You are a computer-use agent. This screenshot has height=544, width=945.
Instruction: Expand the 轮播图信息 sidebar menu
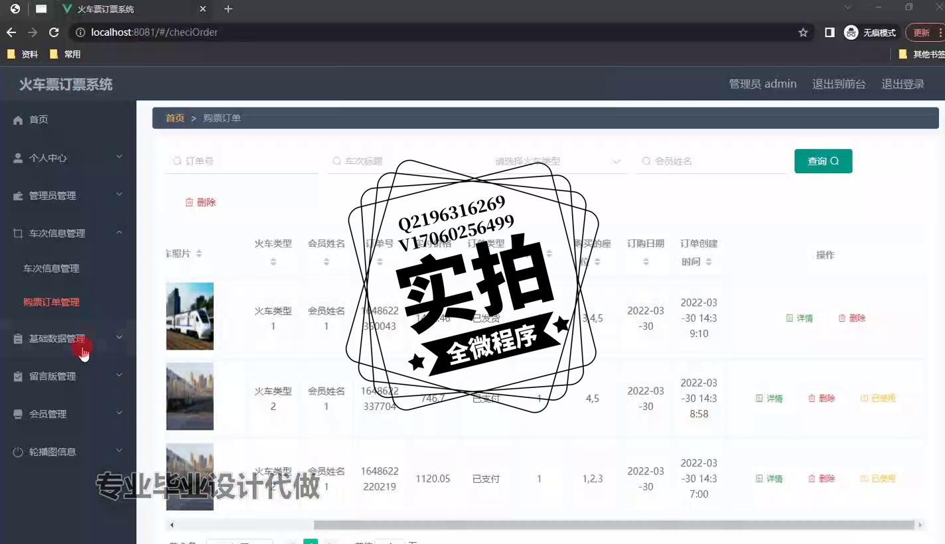pos(68,452)
